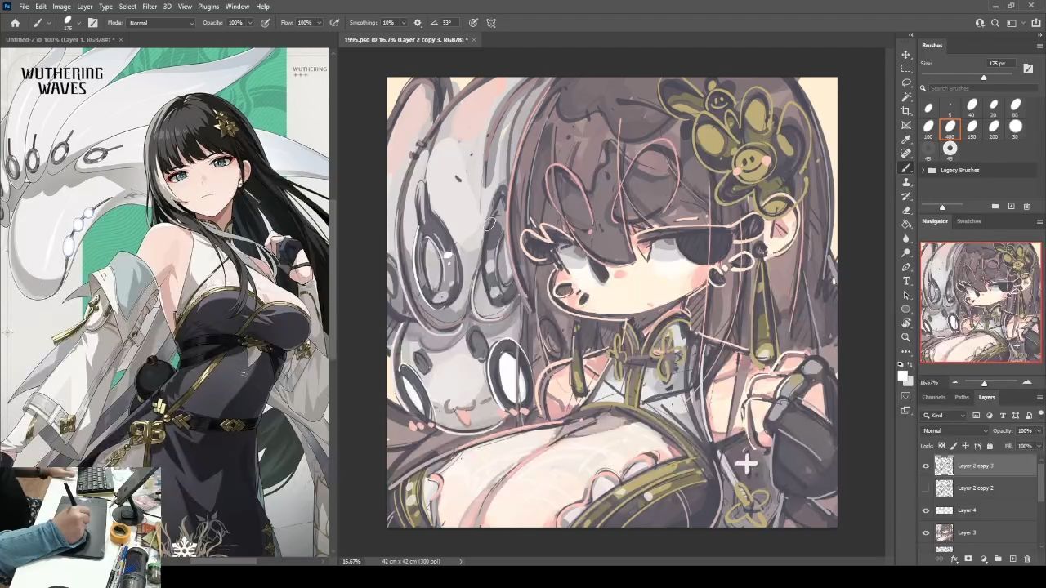Open the File menu
This screenshot has height=588, width=1046.
pyautogui.click(x=24, y=7)
